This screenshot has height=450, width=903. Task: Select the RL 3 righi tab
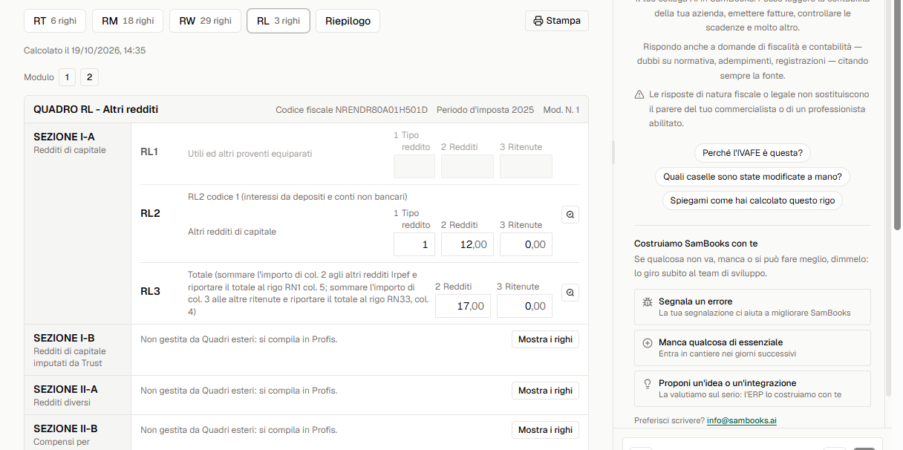pyautogui.click(x=278, y=21)
